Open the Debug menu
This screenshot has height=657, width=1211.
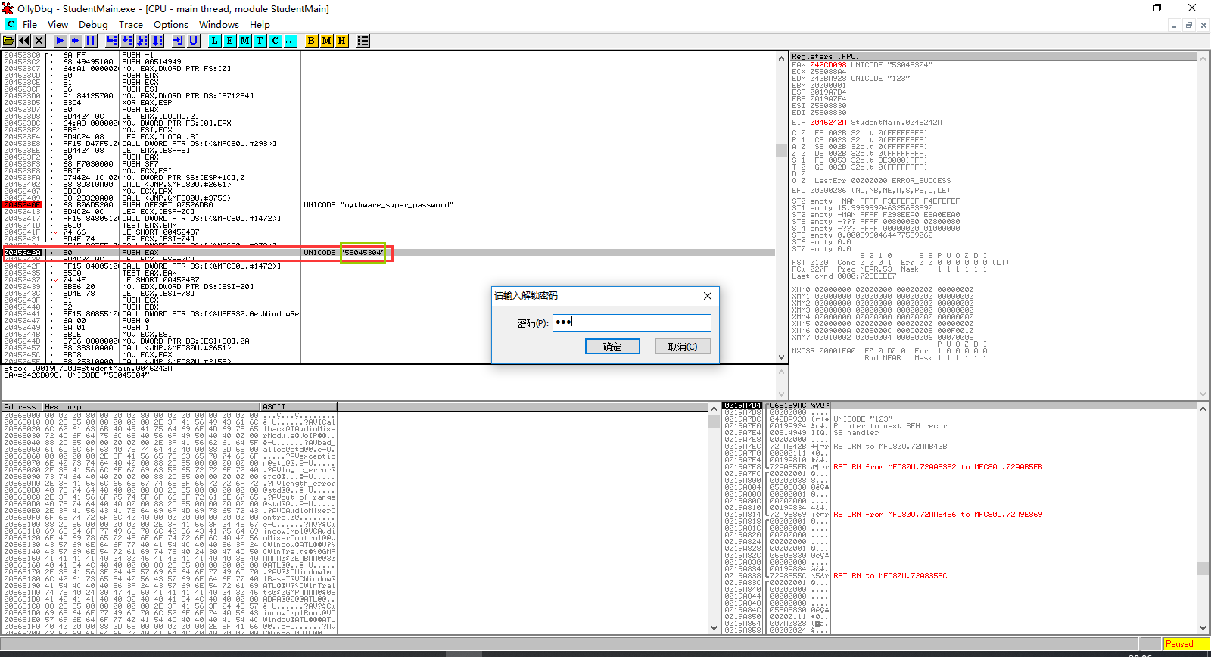(x=93, y=24)
